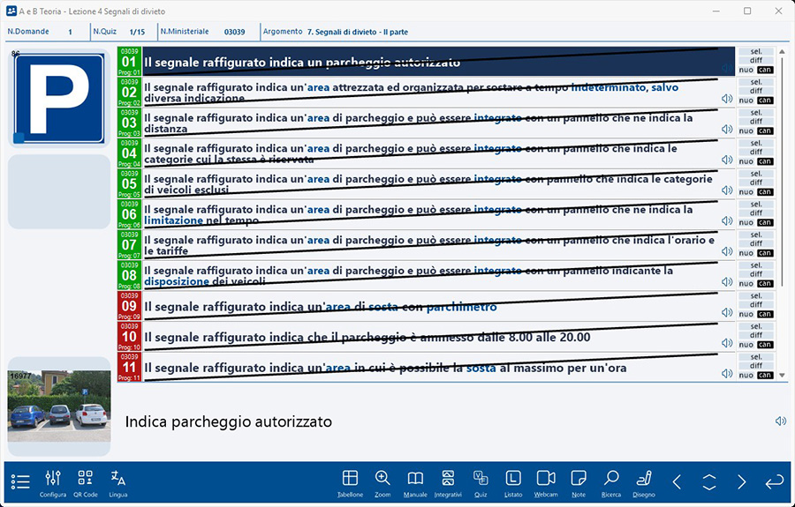
Task: Launch the Webcam tool
Action: [546, 481]
